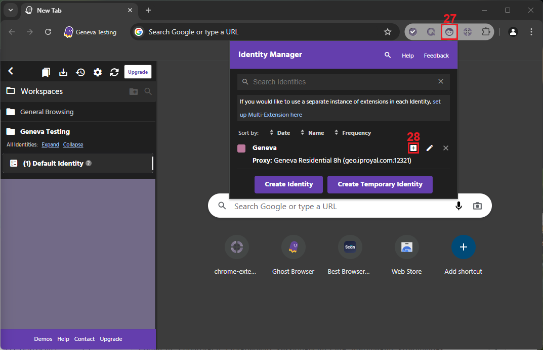
Task: Go forward in browser history
Action: click(x=30, y=32)
